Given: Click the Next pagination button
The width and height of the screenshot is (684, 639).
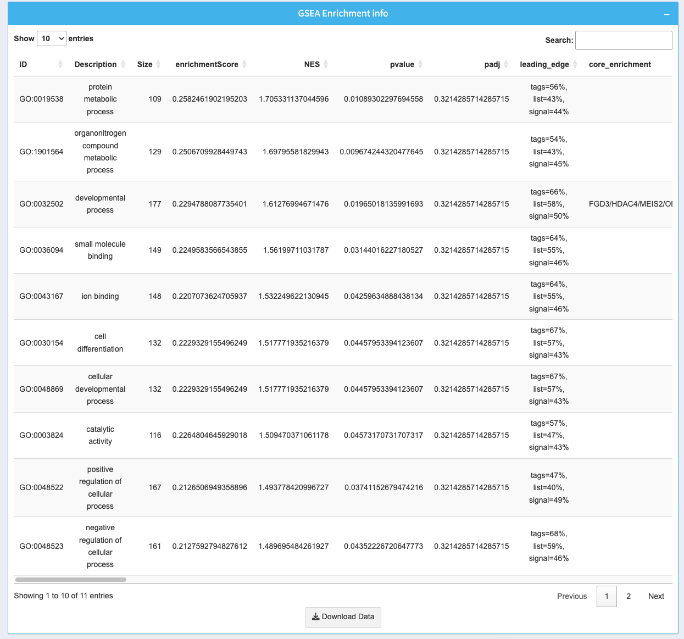Looking at the screenshot, I should tap(656, 596).
